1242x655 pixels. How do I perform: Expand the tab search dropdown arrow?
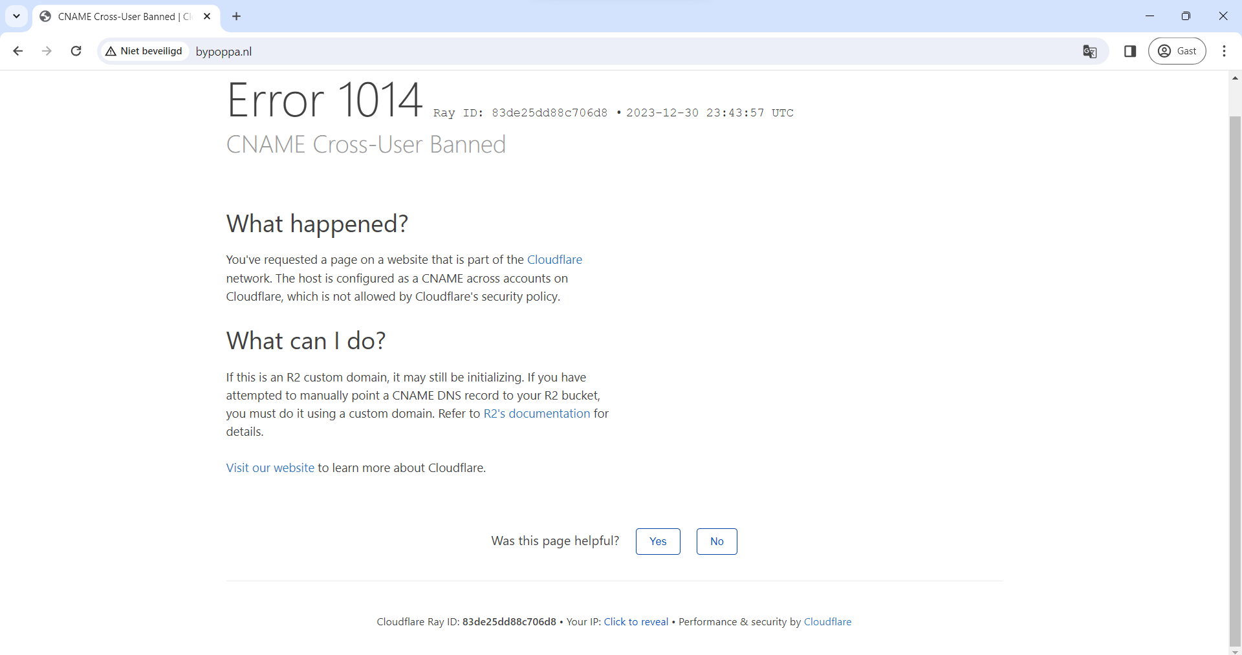[17, 16]
